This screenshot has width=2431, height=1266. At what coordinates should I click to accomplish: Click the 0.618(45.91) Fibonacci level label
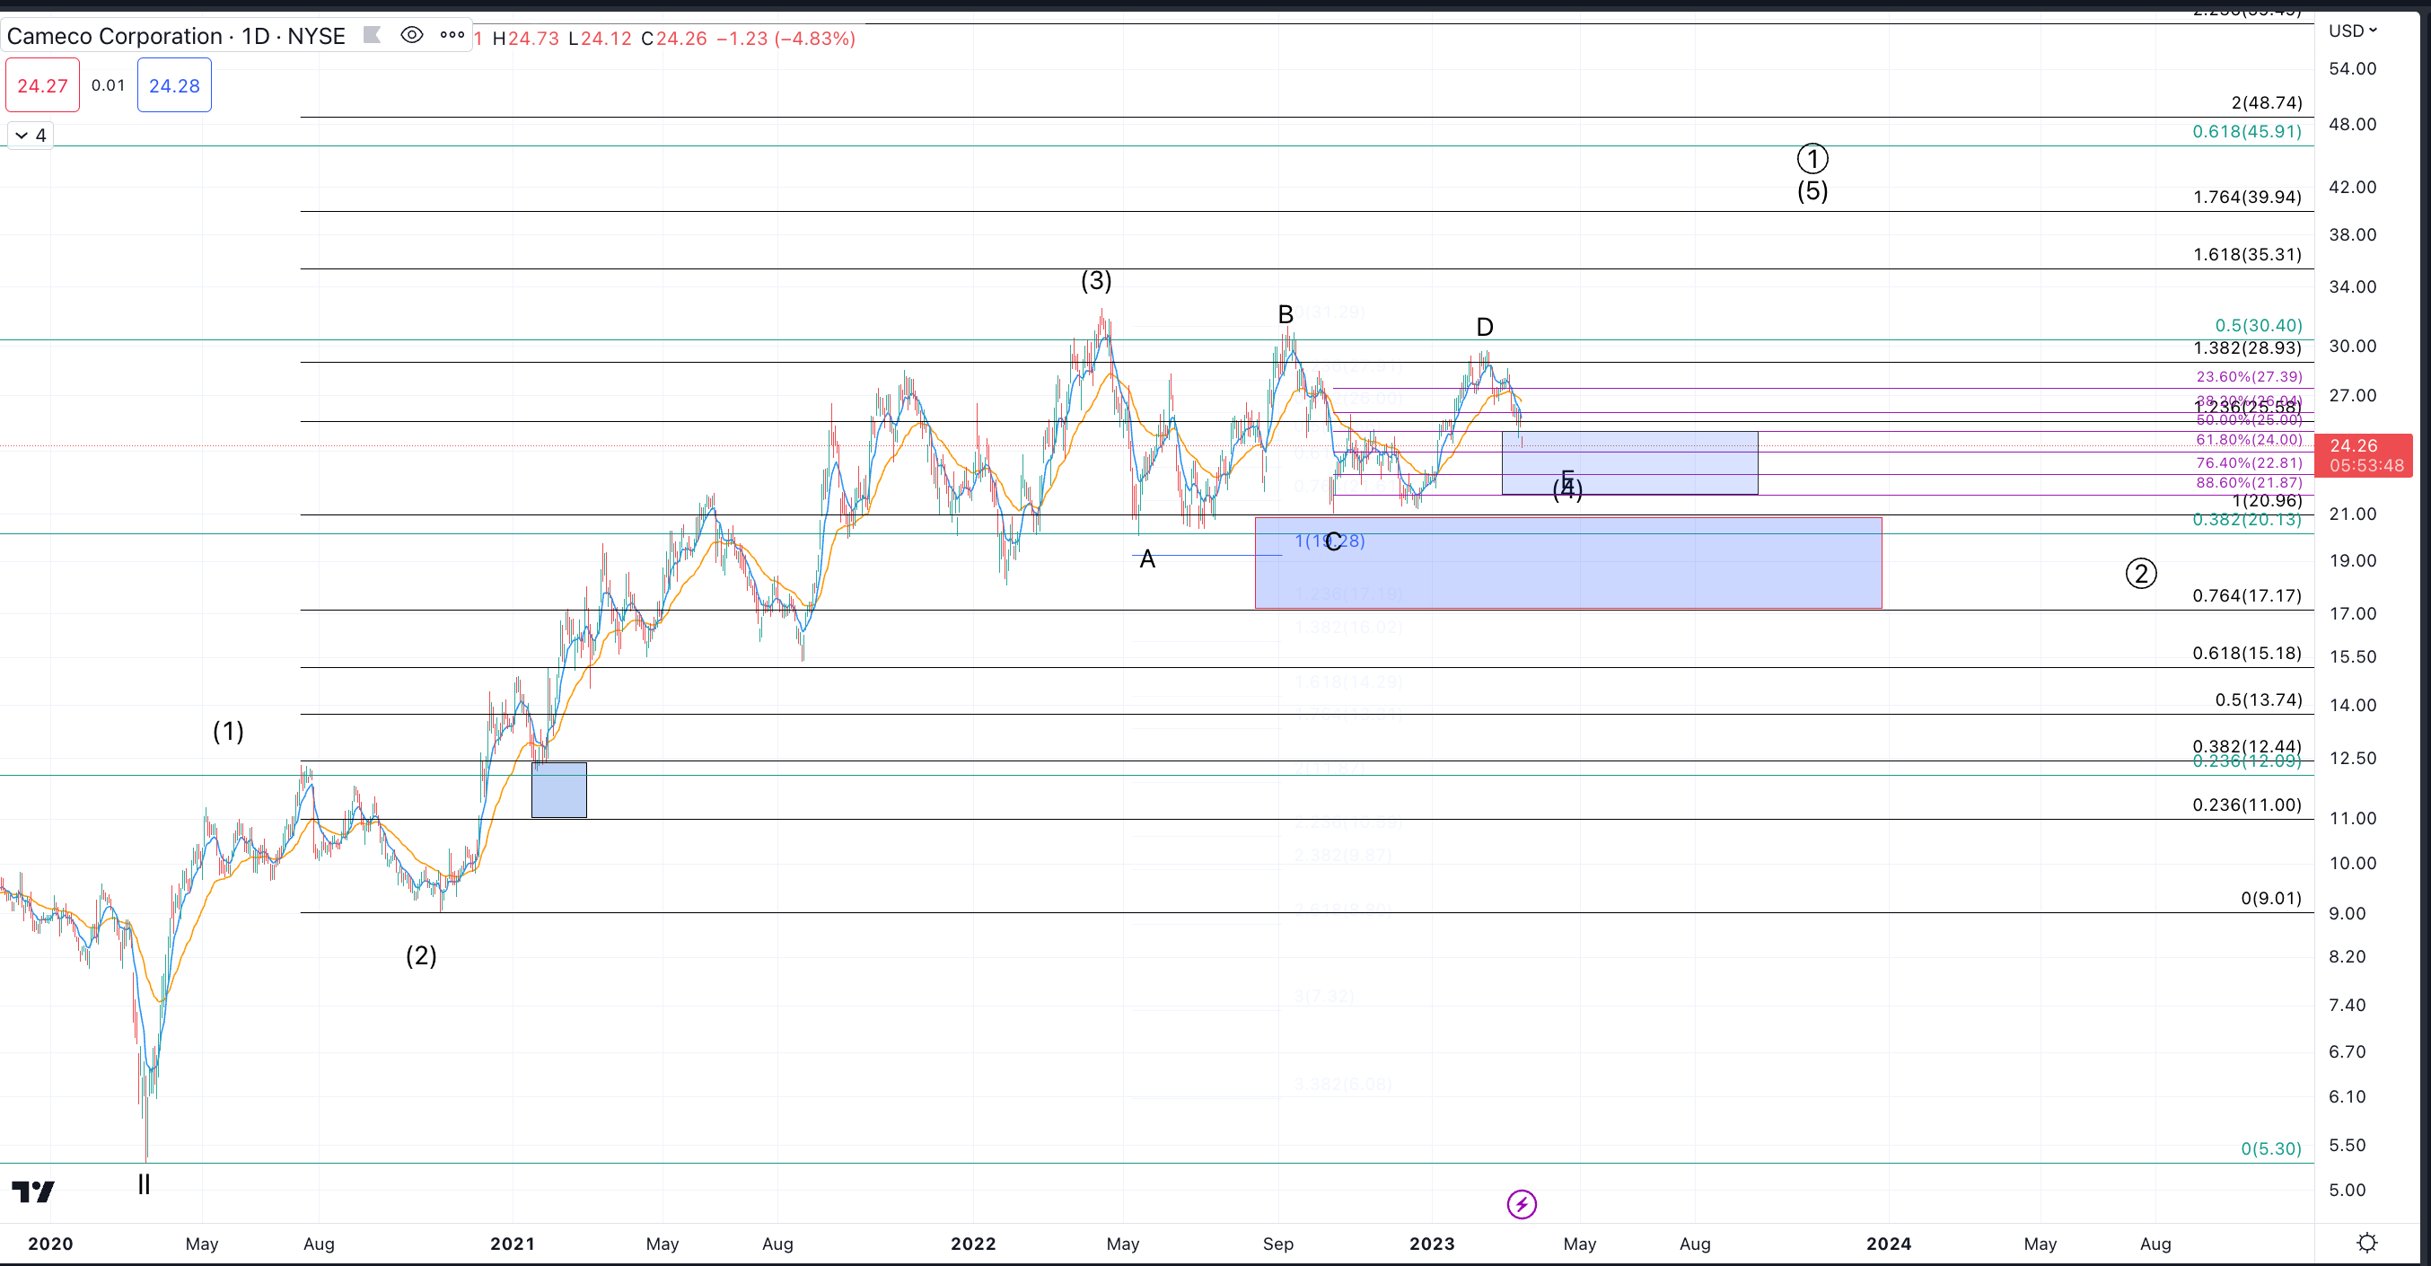pyautogui.click(x=2246, y=131)
